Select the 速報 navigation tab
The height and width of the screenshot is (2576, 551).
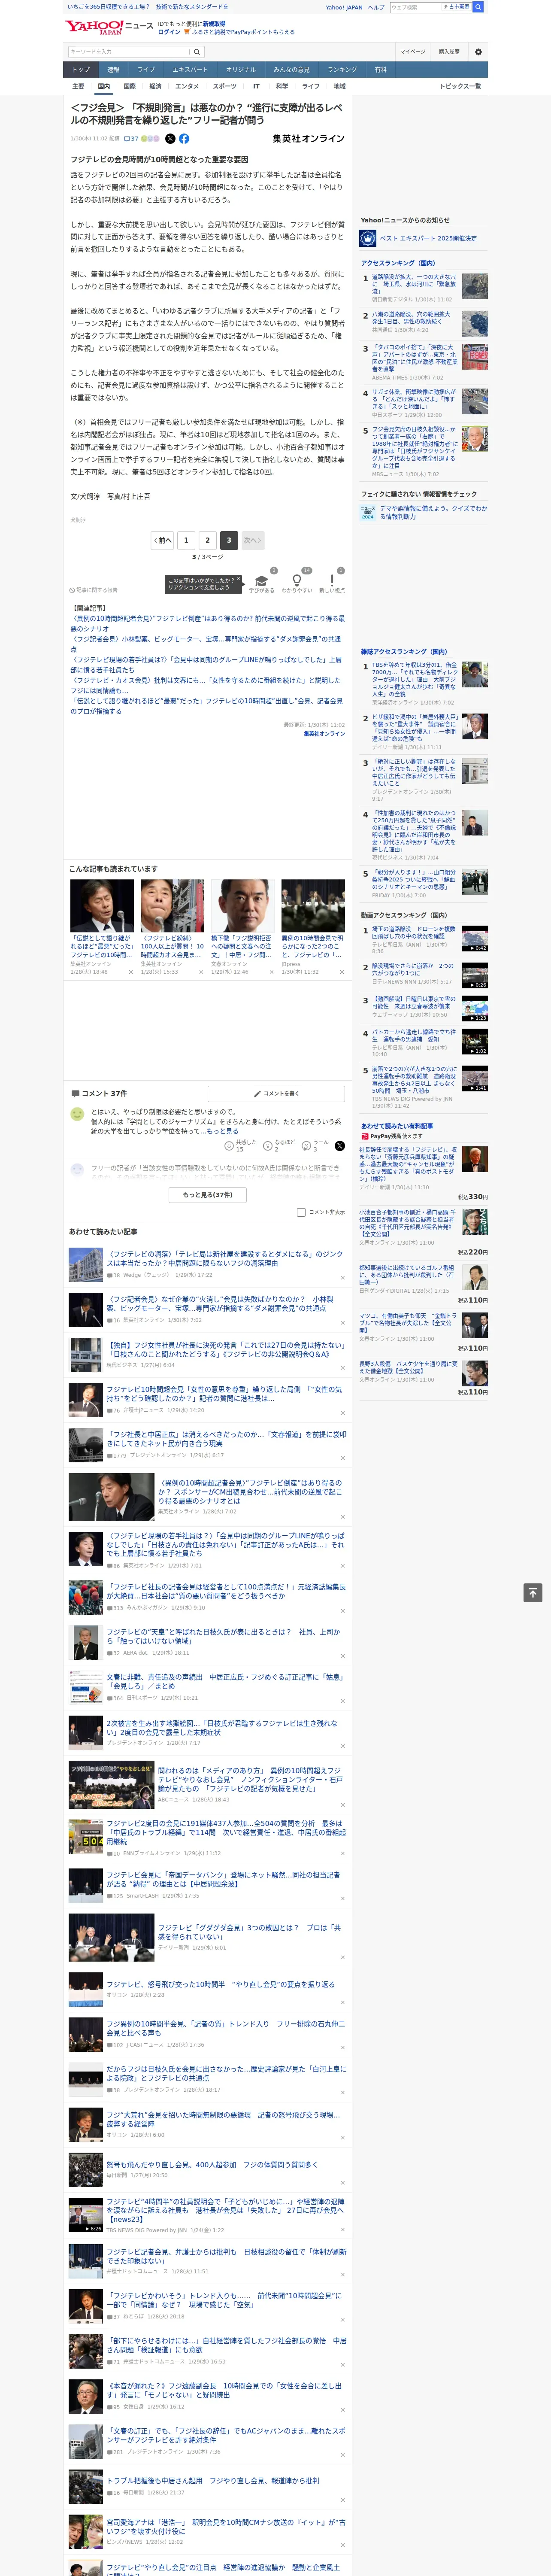coord(113,70)
